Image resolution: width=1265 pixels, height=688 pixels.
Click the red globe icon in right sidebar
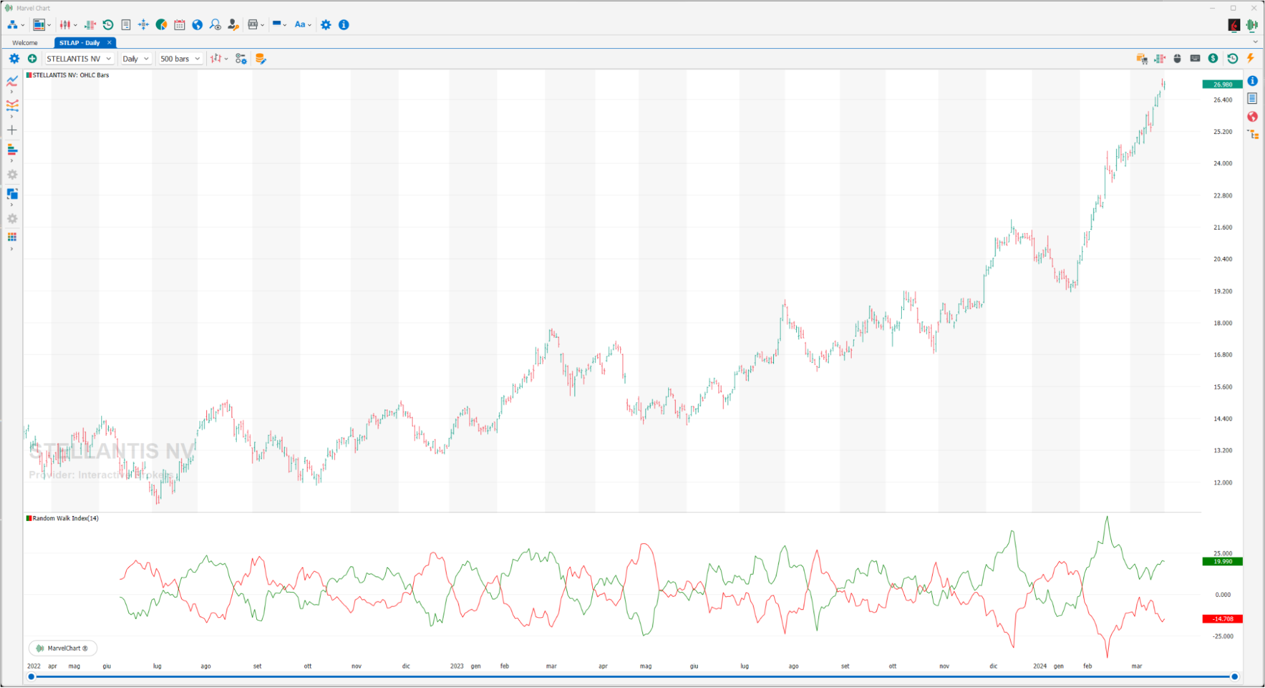[x=1252, y=116]
